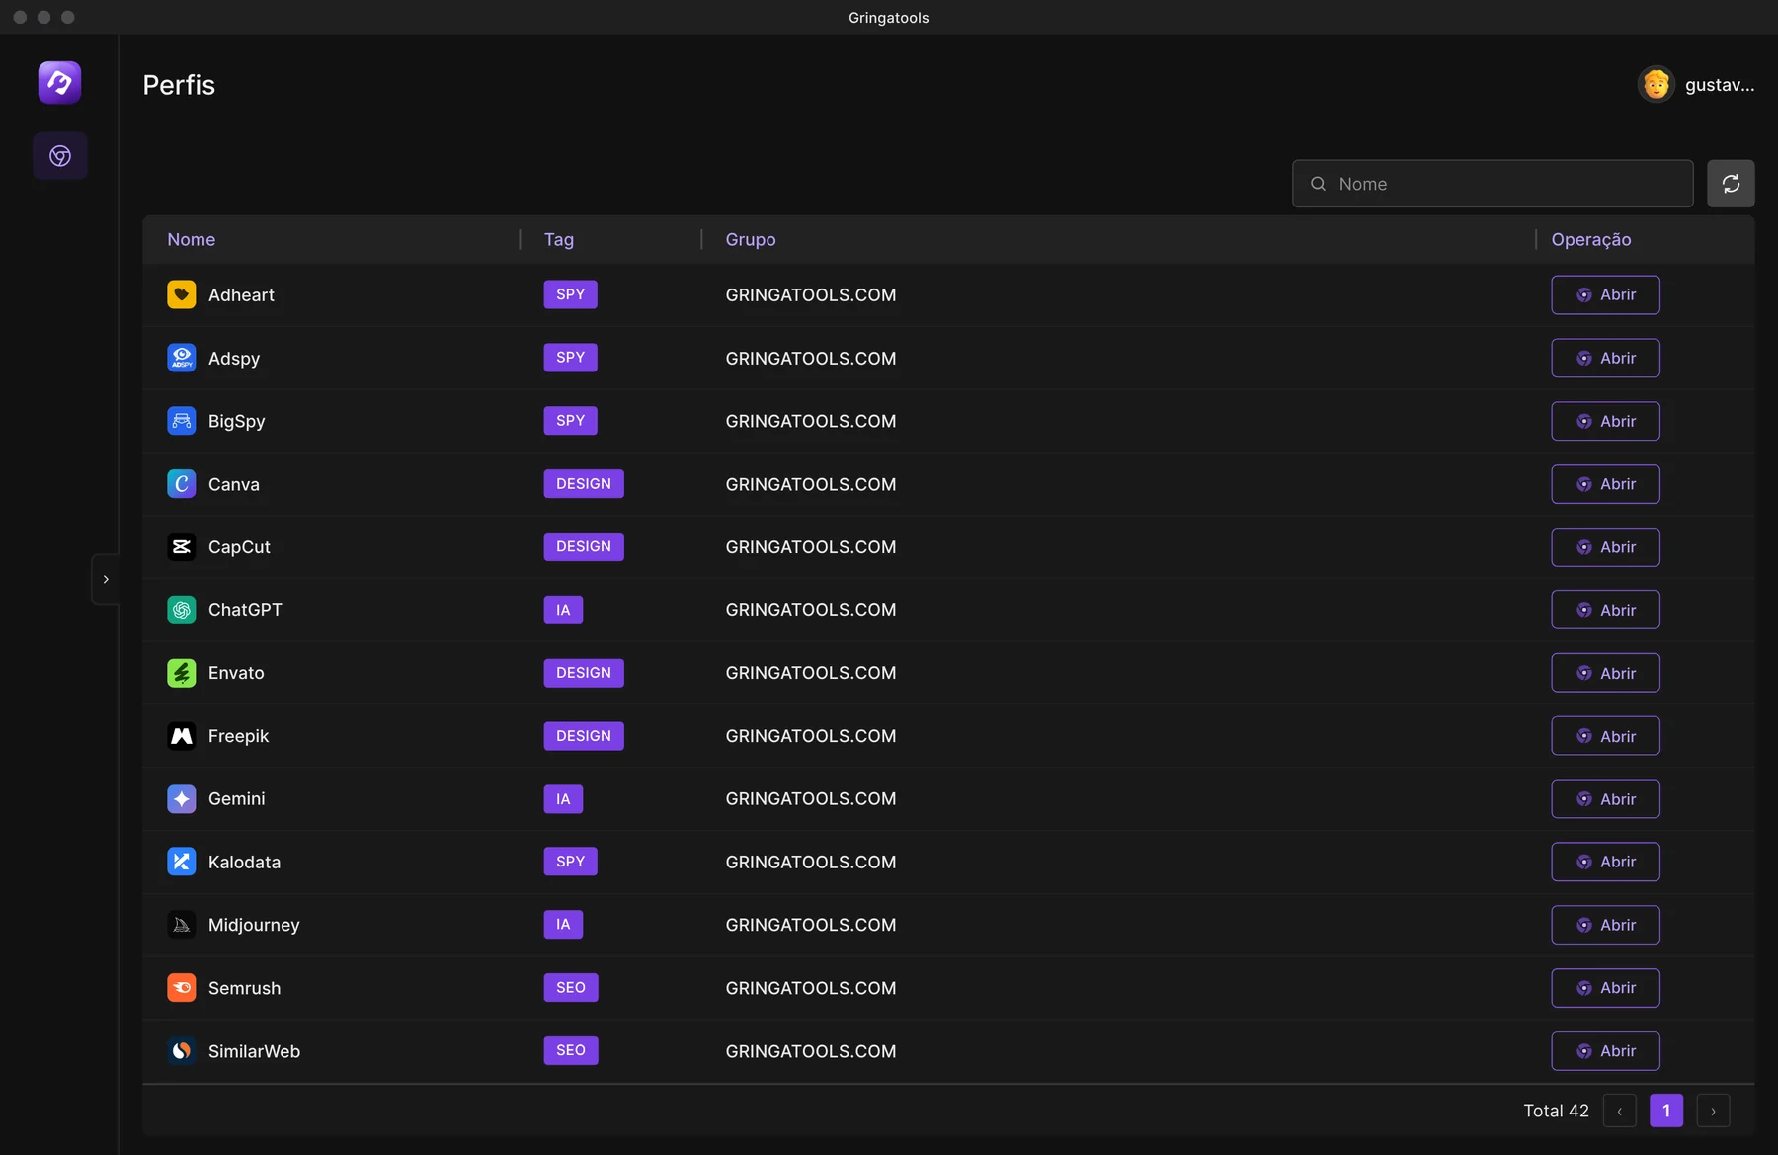The image size is (1778, 1155).
Task: Go to next page of profiles
Action: coord(1713,1111)
